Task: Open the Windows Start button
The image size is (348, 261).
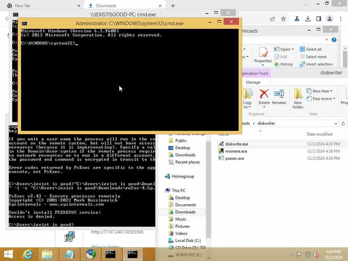Action: click(8, 254)
